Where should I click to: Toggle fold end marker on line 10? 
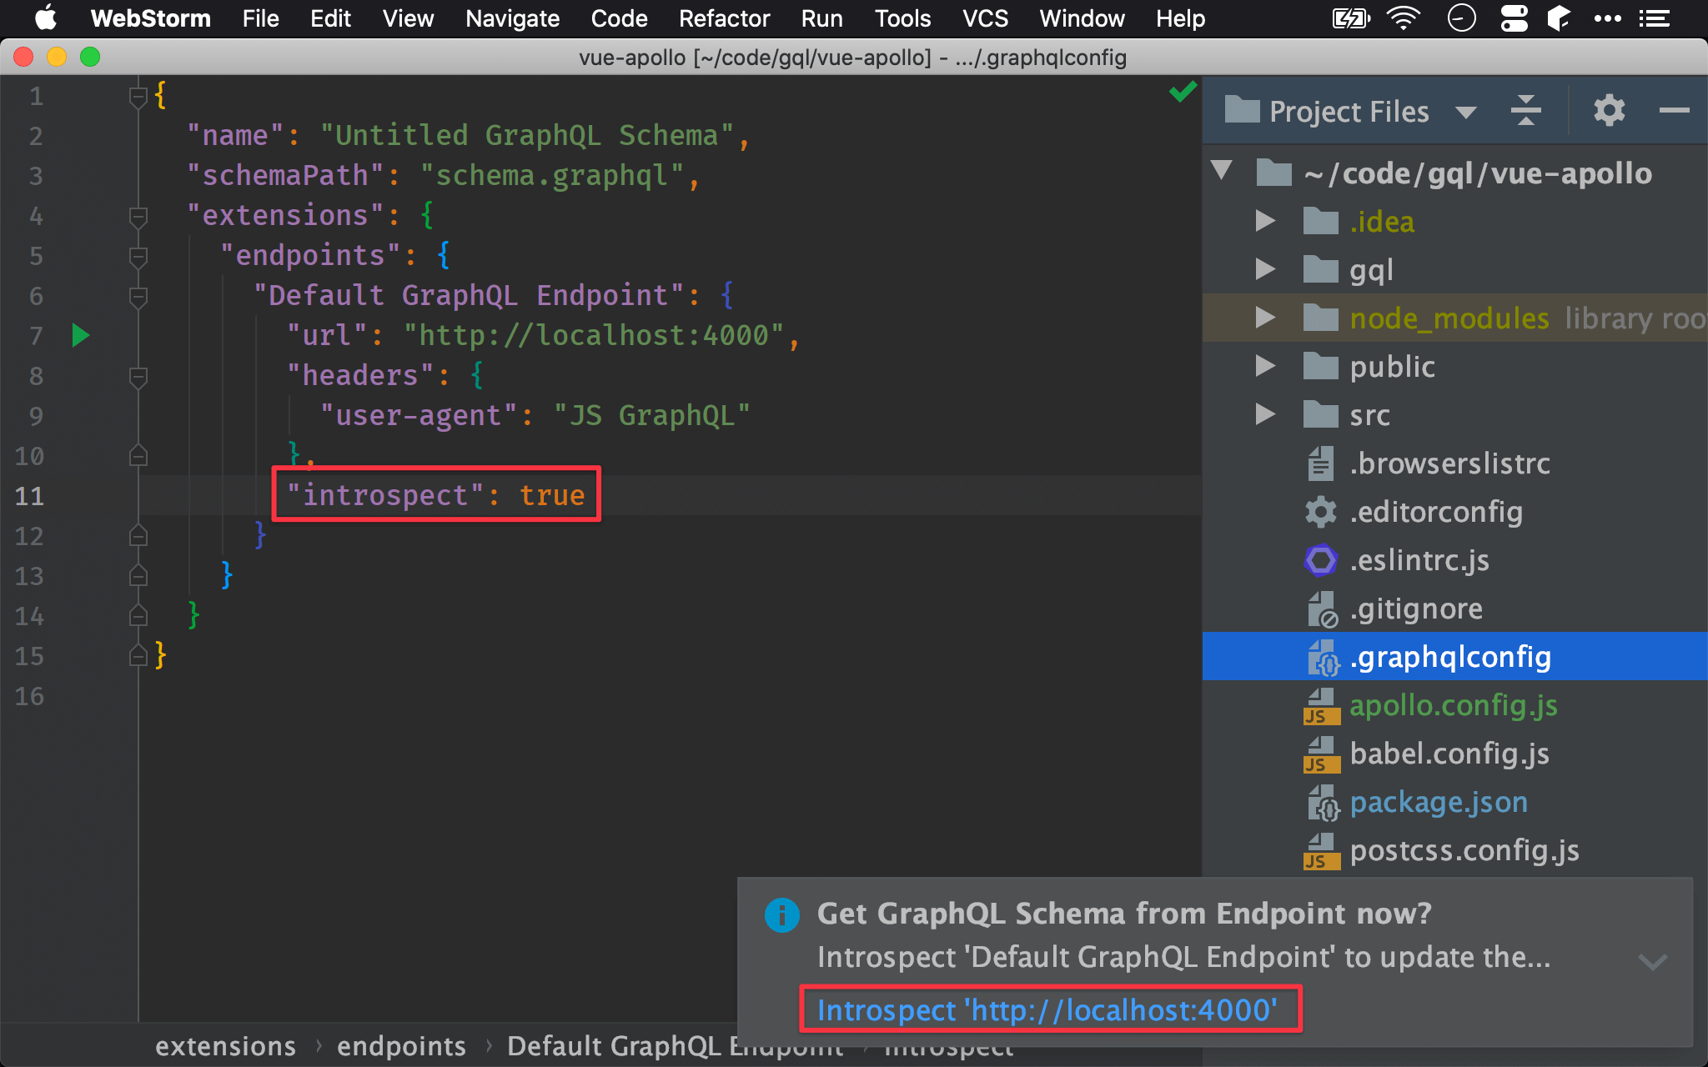(x=138, y=455)
